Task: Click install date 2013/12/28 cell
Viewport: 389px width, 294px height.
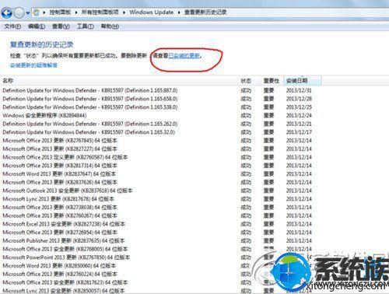Action: tap(299, 99)
